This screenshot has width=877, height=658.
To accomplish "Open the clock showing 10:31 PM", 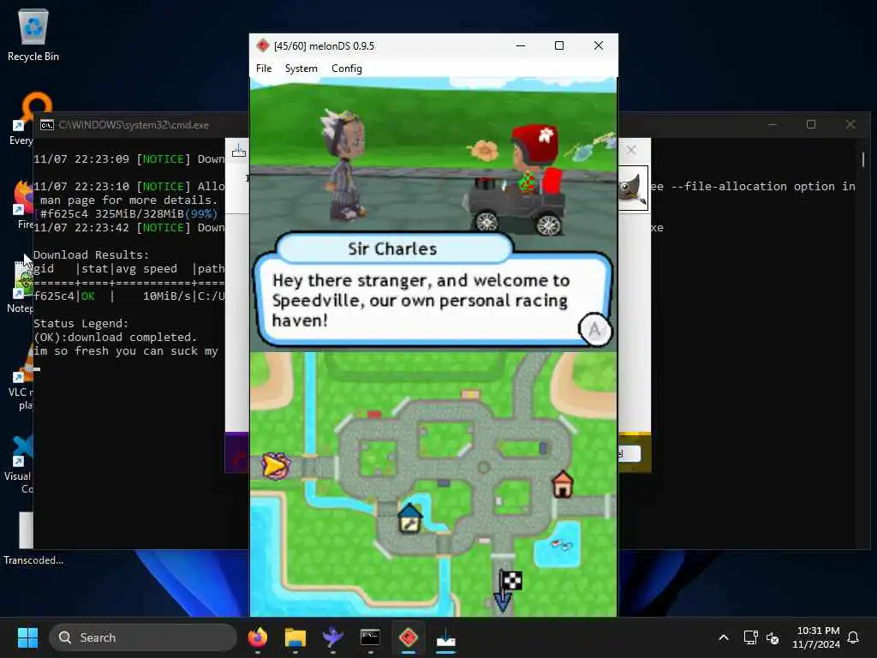I will (816, 637).
